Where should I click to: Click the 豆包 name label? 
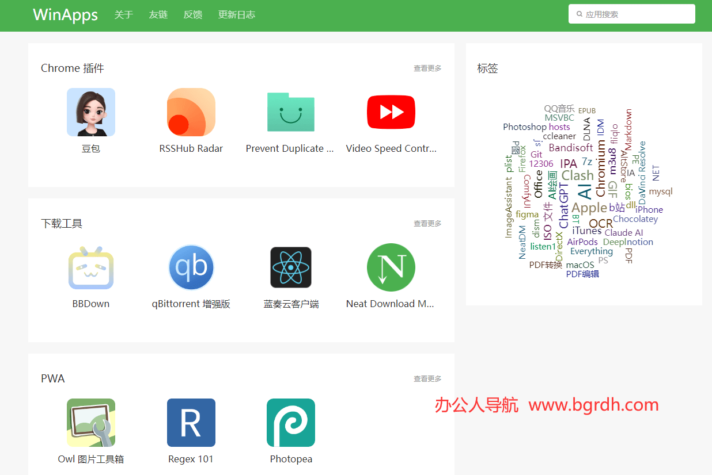point(91,148)
